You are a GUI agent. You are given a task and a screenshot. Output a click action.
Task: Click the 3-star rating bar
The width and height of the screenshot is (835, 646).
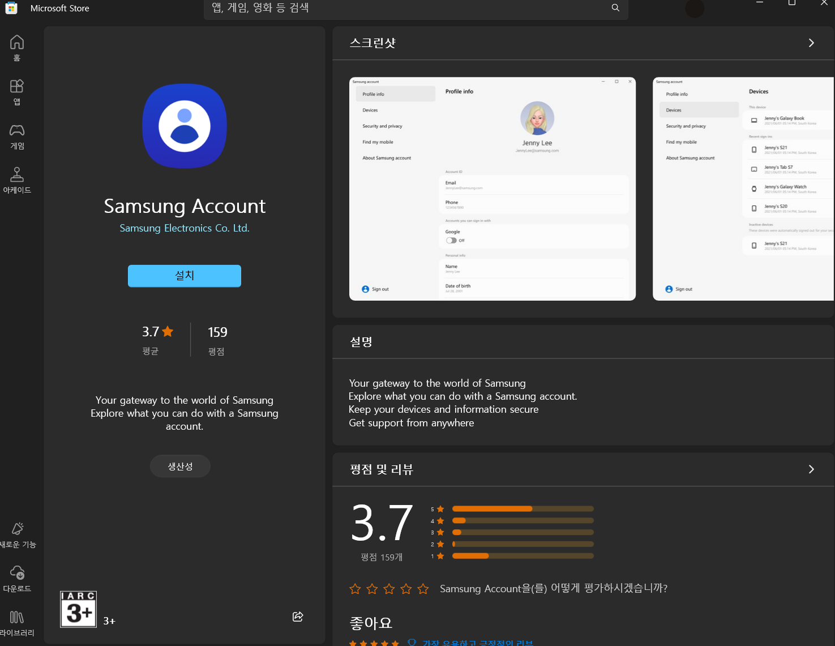coord(523,532)
